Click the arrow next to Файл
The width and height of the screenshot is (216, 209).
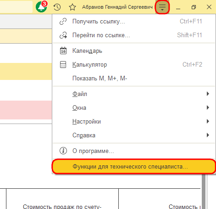208,94
